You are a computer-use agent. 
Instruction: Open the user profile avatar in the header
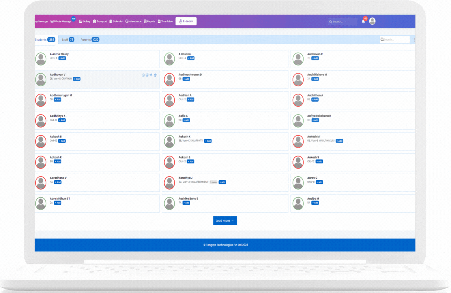[372, 21]
